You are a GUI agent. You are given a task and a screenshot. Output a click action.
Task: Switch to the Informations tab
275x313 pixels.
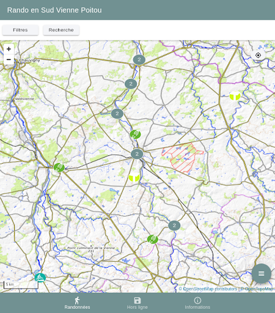(x=197, y=303)
